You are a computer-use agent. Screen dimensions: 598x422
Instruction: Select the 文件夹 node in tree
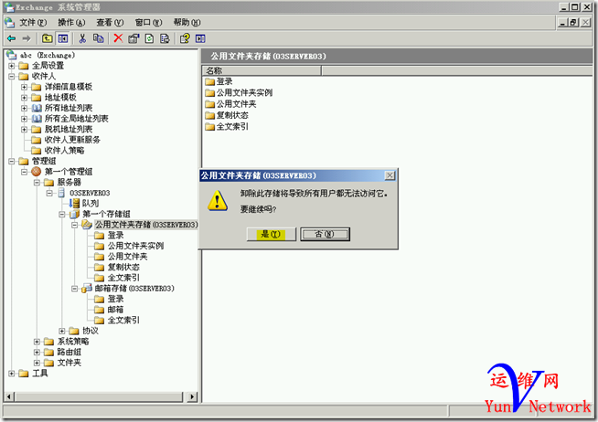pos(69,363)
